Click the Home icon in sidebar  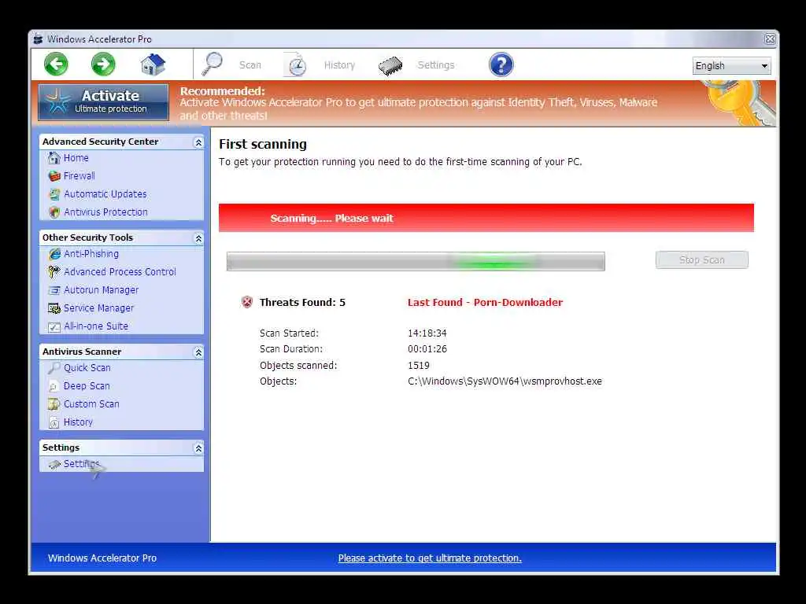[x=54, y=157]
